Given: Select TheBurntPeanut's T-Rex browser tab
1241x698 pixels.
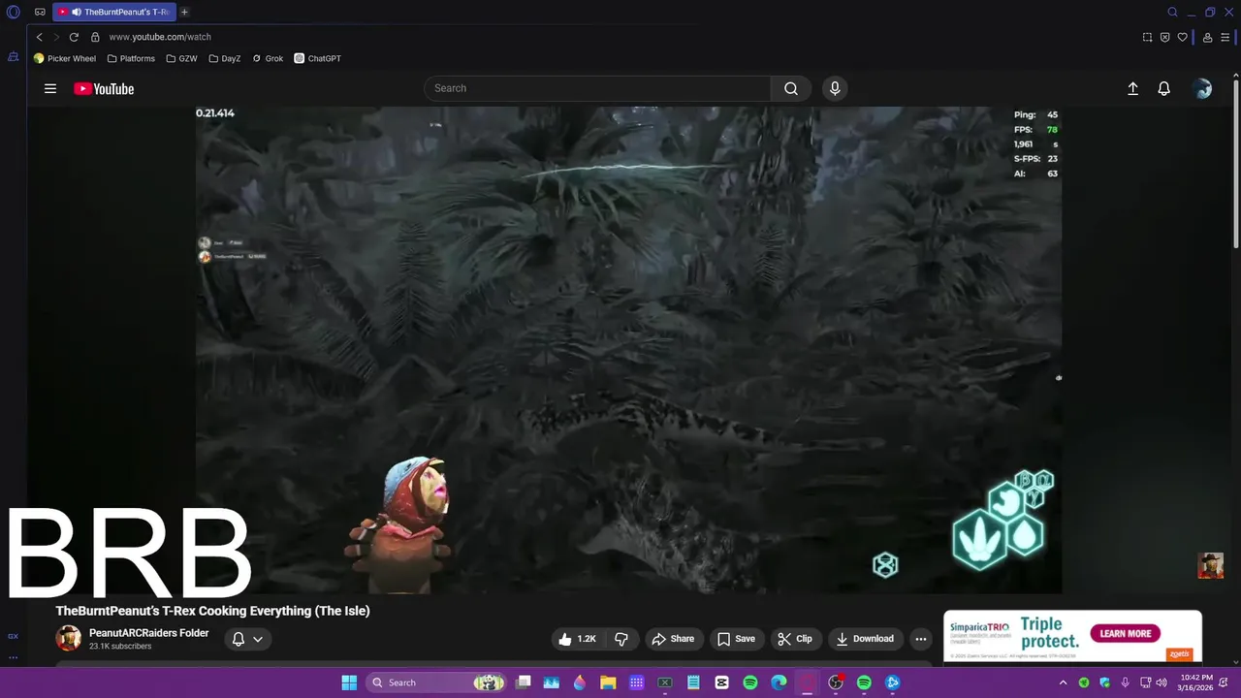Looking at the screenshot, I should [x=114, y=12].
